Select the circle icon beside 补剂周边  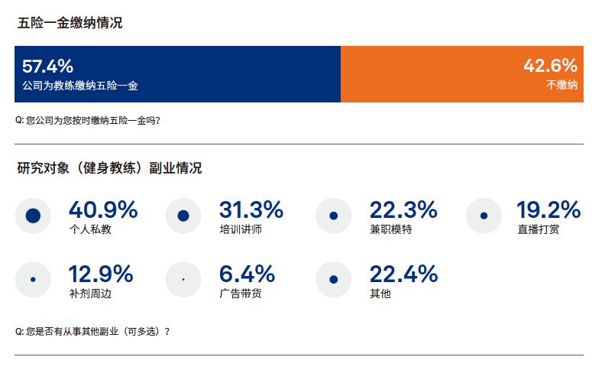tap(33, 280)
